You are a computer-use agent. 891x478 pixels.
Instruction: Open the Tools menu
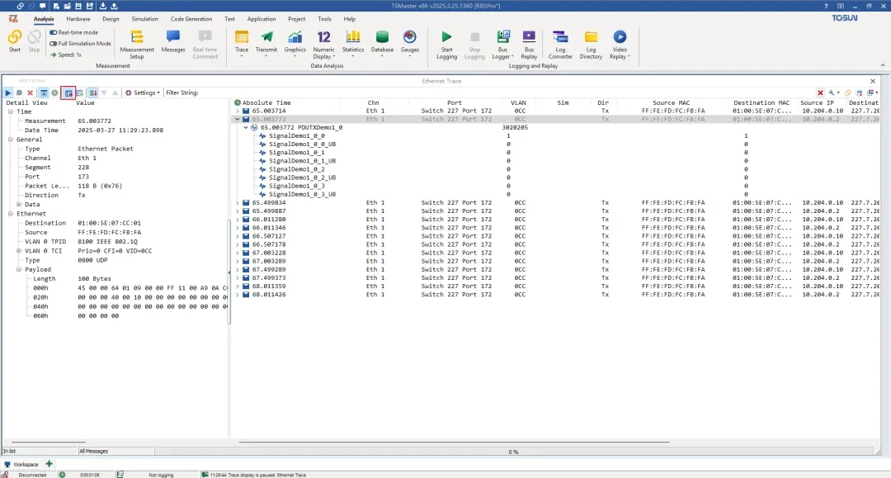[x=324, y=18]
